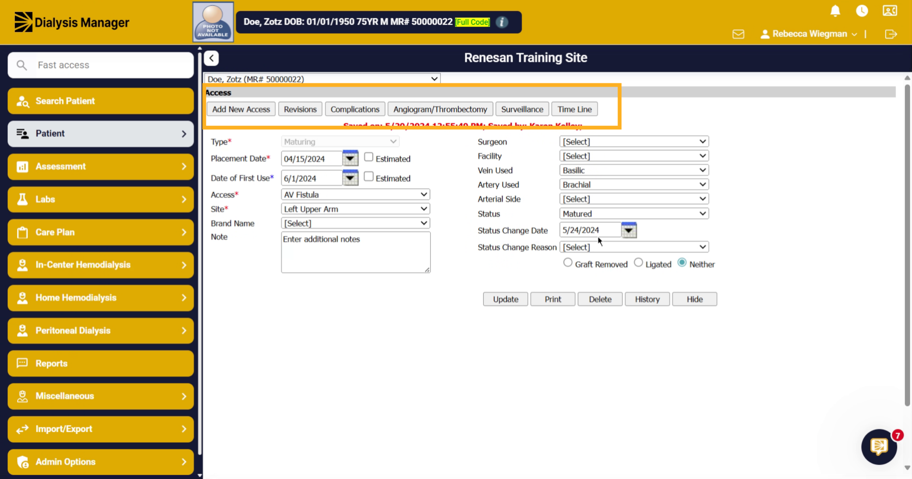912x479 pixels.
Task: Click the Add New Access button
Action: pyautogui.click(x=241, y=109)
